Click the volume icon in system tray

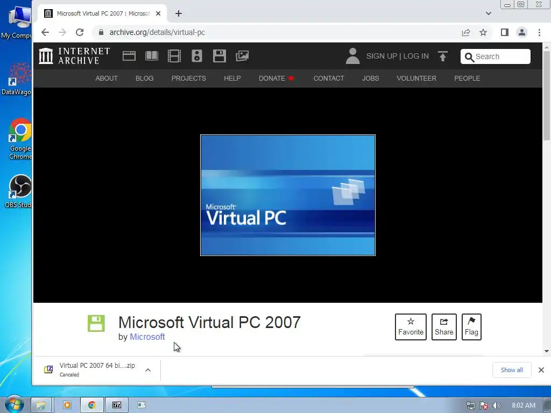tap(496, 405)
